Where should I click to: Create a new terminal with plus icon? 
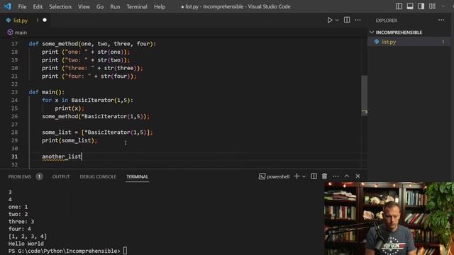297,176
